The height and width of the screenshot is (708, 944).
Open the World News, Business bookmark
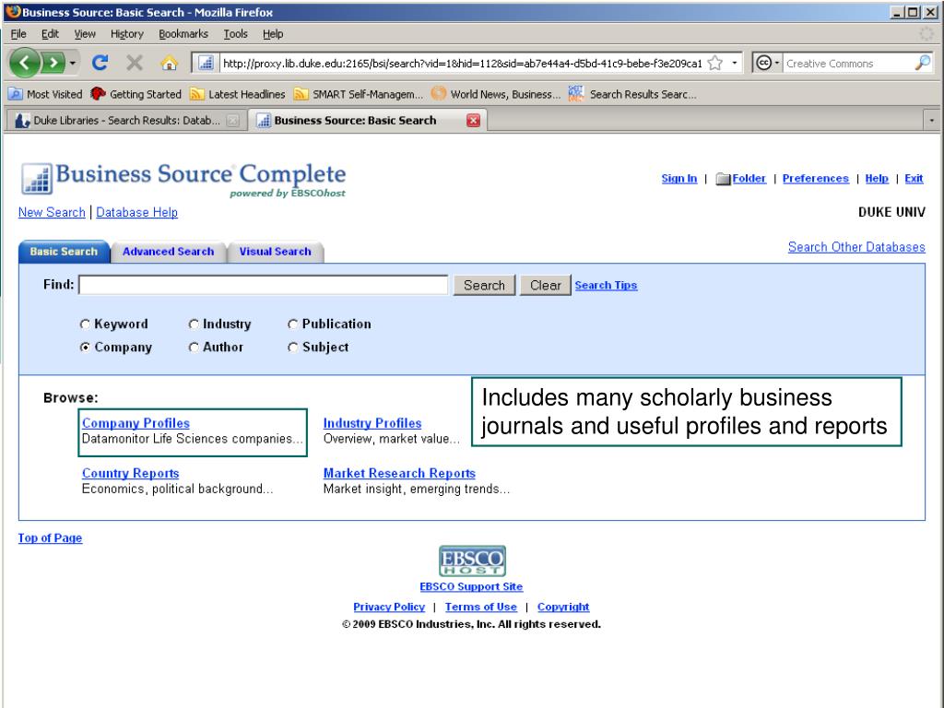tap(496, 94)
